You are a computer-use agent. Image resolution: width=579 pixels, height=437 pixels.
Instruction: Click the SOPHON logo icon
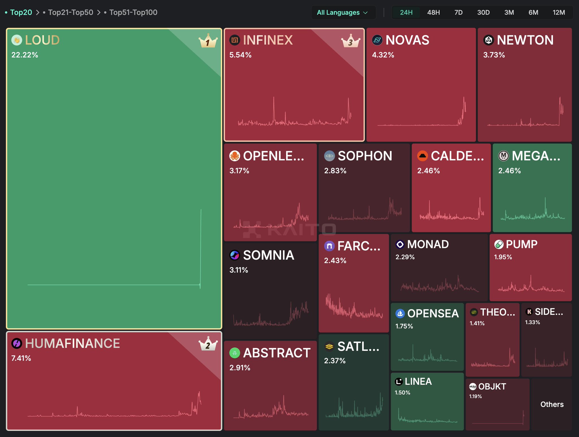[329, 156]
